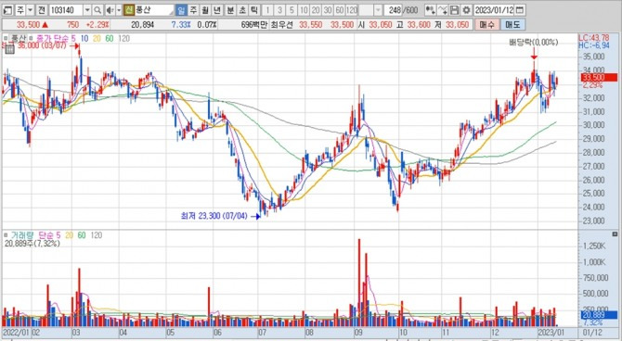The width and height of the screenshot is (622, 341).
Task: Click the 2023/01 date axis label
Action: (551, 333)
